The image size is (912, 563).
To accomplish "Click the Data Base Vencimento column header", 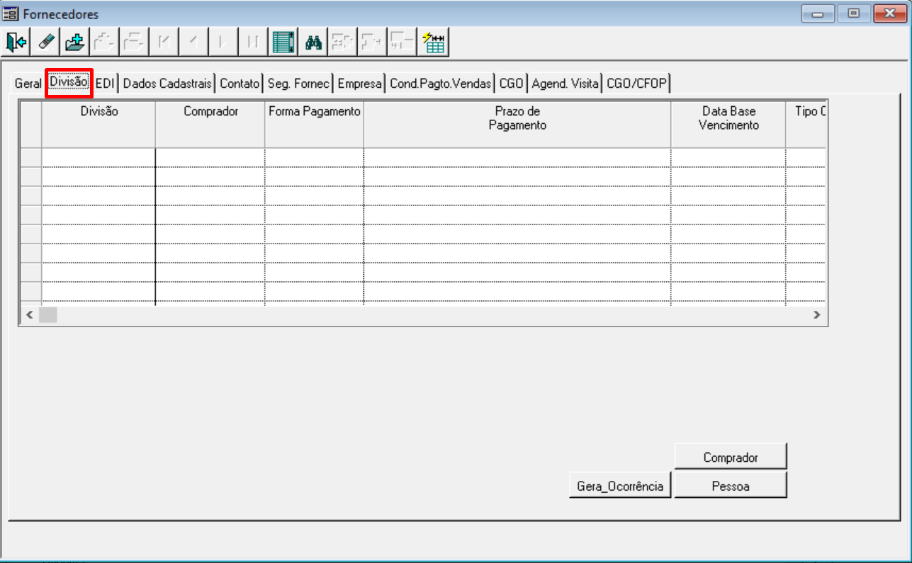I will (x=728, y=124).
